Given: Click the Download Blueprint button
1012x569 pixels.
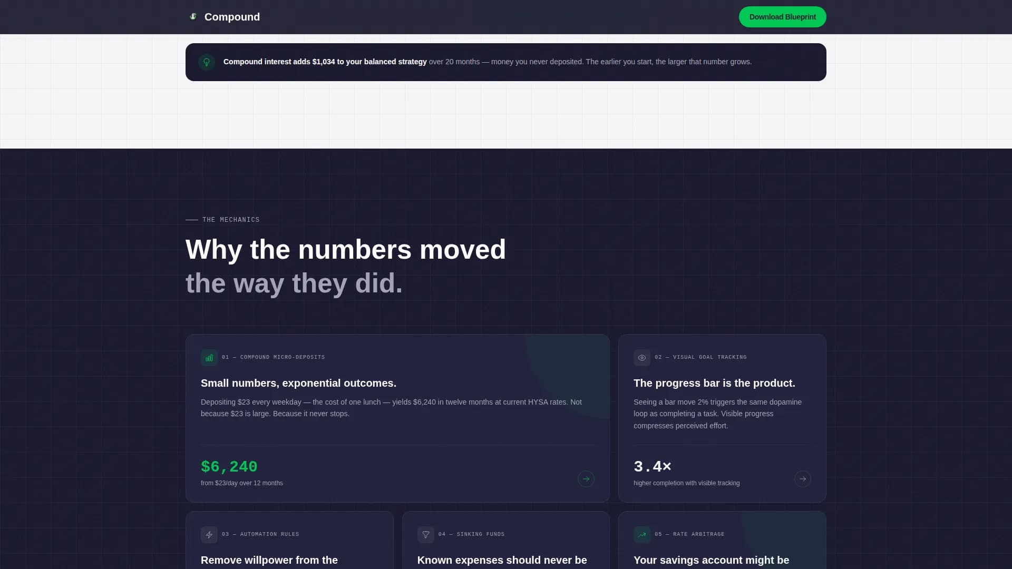Looking at the screenshot, I should [782, 17].
